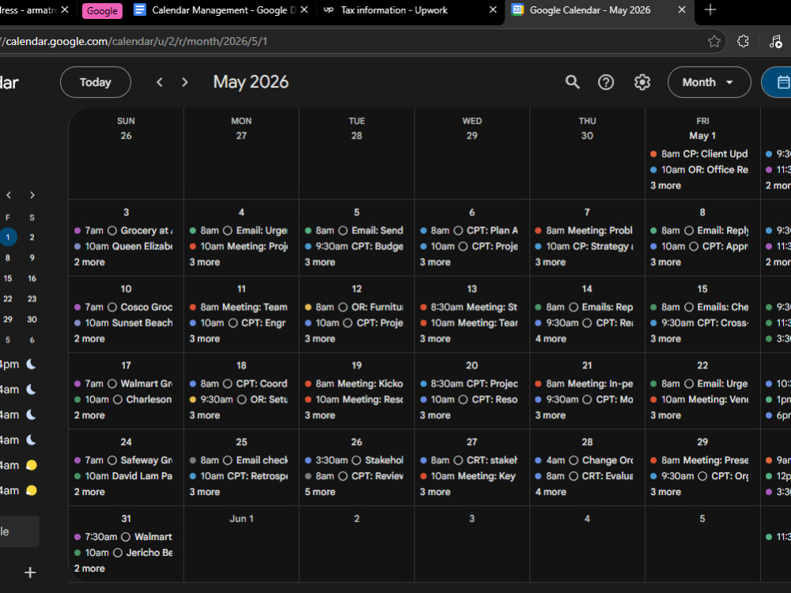Switch to Tax information - Upwork tab

click(x=411, y=10)
